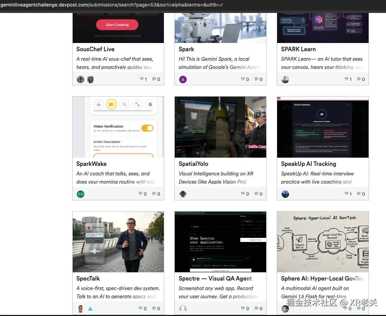Viewport: 386px width, 316px height.
Task: Click the comment bubble on SousChef Live card
Action: pos(154,79)
